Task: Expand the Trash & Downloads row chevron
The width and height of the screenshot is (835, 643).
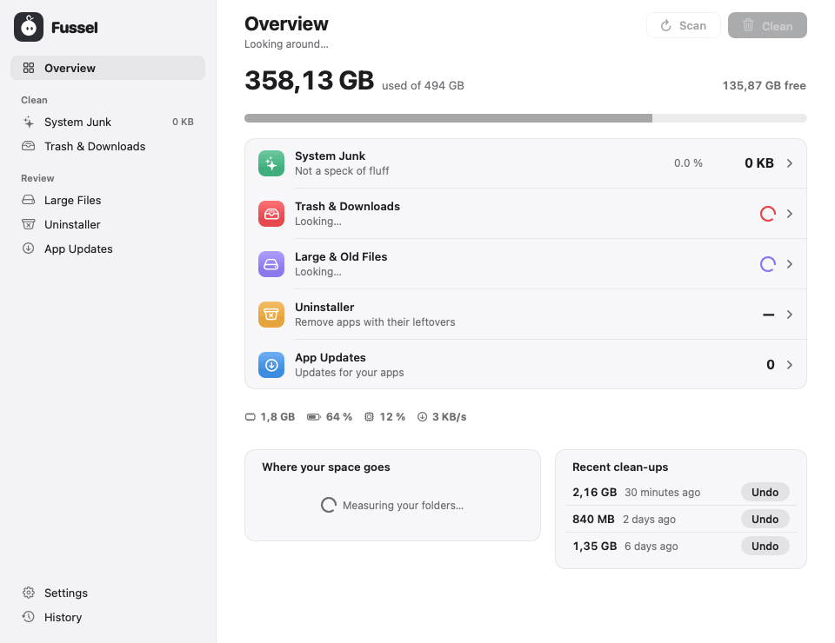Action: click(790, 214)
